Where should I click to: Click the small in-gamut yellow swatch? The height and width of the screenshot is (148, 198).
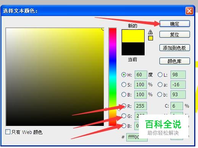pos(151,38)
